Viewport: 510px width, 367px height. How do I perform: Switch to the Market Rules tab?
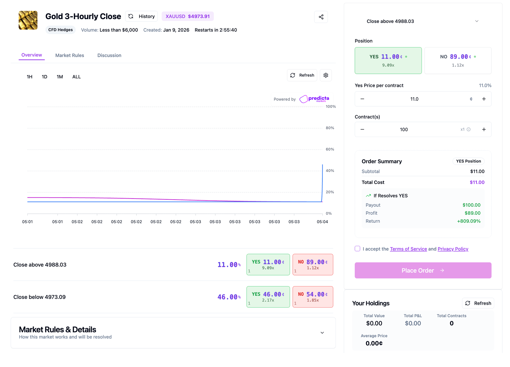pyautogui.click(x=69, y=55)
